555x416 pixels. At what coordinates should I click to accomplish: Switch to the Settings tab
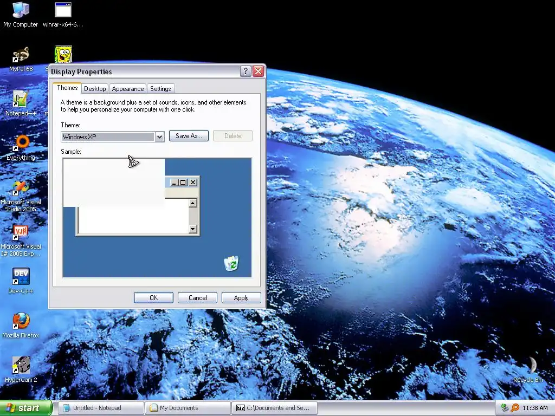(160, 89)
